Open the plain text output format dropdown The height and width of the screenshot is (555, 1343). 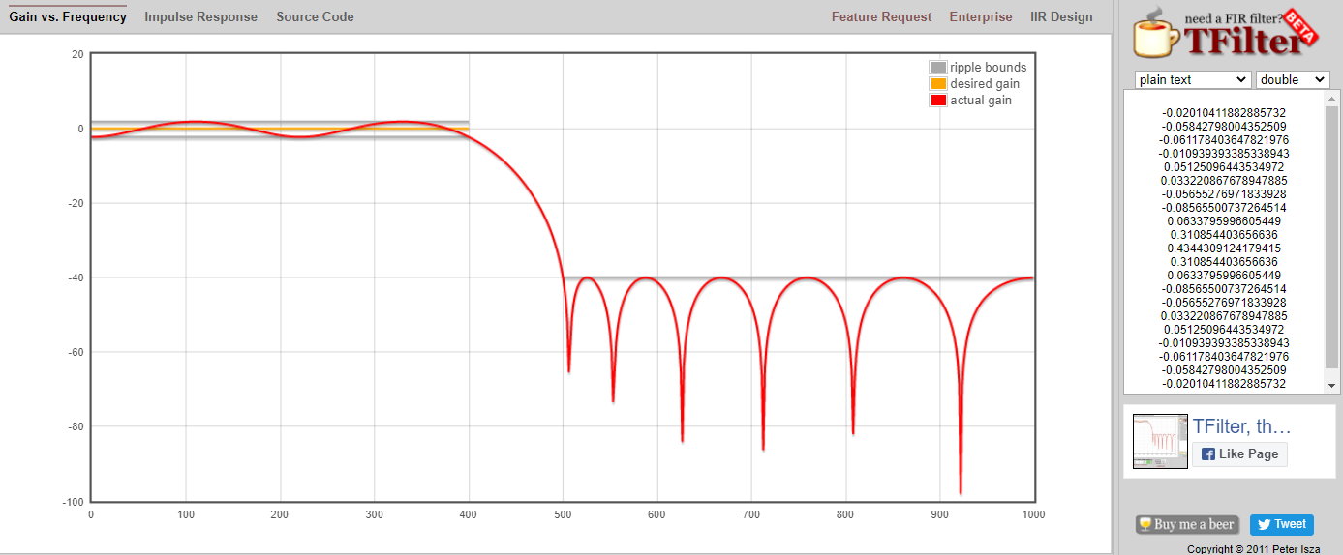point(1192,79)
